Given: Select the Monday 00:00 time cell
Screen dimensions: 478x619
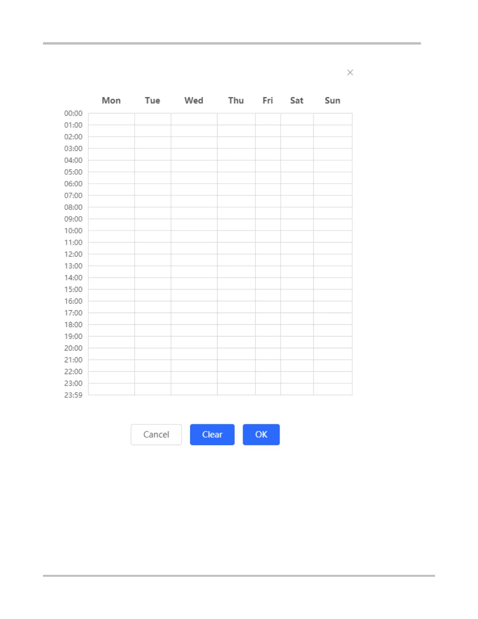Looking at the screenshot, I should 111,119.
